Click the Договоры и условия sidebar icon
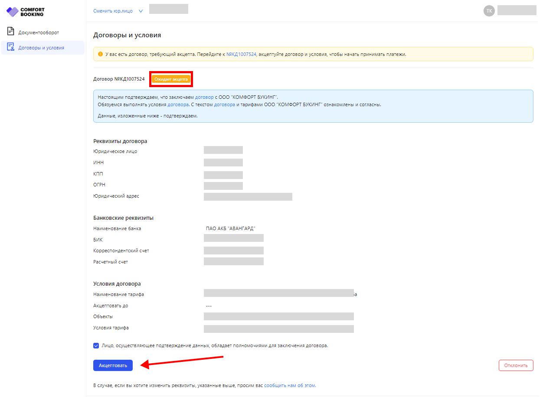 pyautogui.click(x=11, y=47)
